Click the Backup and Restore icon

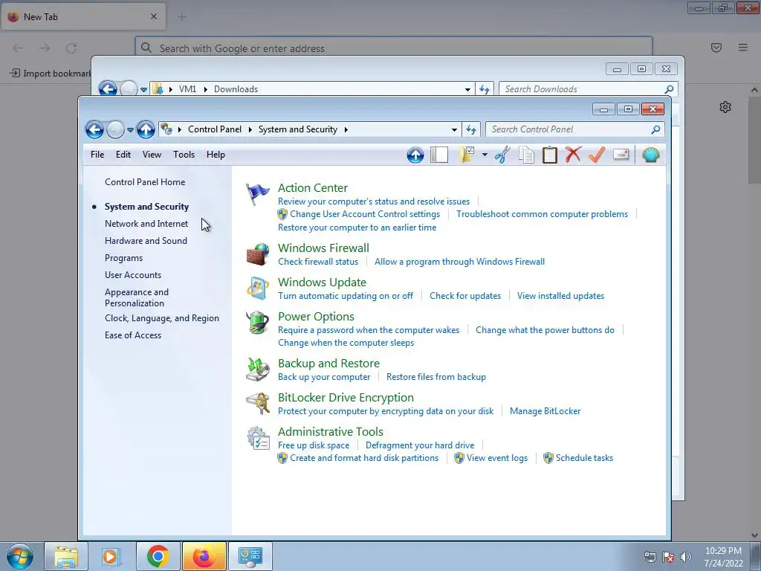257,370
